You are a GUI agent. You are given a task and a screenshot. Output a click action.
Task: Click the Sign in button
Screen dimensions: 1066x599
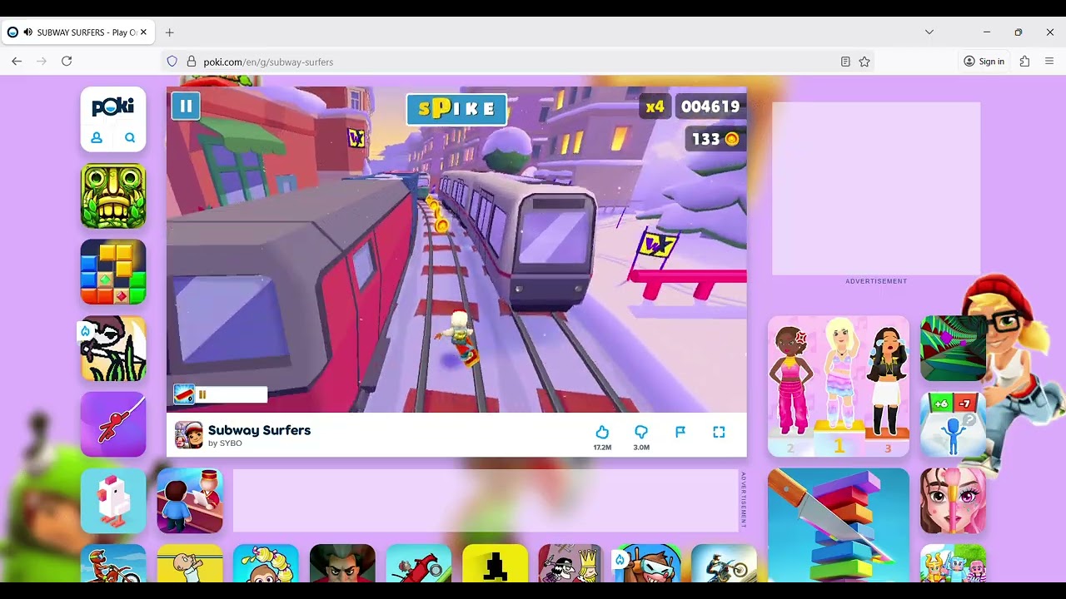pos(984,62)
